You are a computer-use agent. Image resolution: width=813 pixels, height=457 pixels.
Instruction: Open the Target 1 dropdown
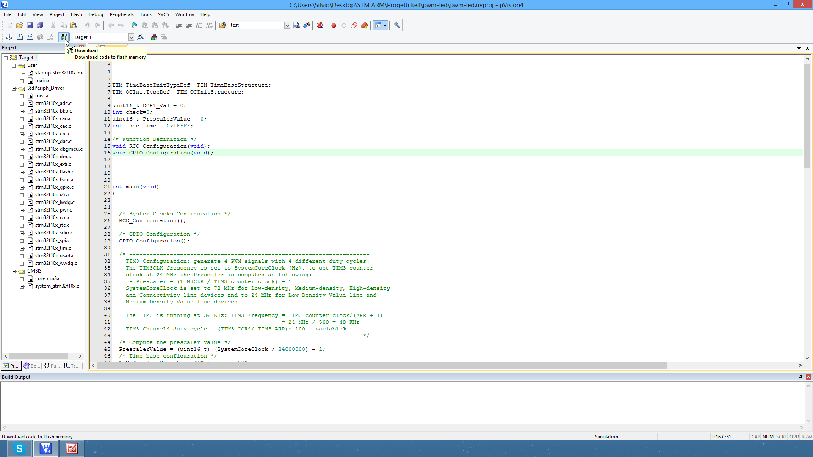[131, 37]
